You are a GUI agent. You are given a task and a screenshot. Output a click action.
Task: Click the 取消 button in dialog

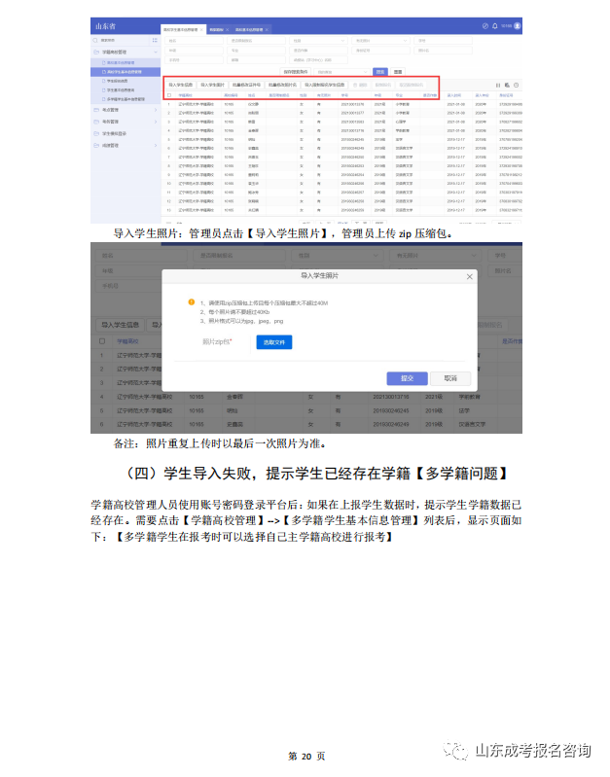450,378
